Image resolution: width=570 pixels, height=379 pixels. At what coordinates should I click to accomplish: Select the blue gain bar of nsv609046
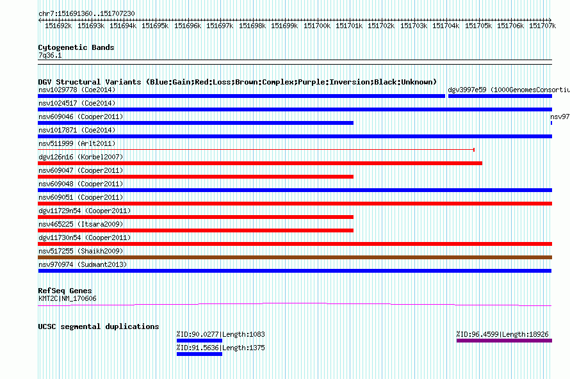click(195, 123)
